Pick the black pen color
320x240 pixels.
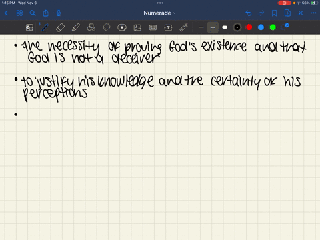point(237,27)
